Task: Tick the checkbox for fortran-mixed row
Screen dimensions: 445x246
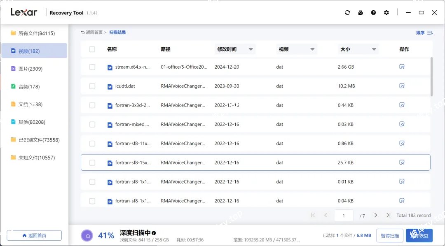Action: pos(92,124)
